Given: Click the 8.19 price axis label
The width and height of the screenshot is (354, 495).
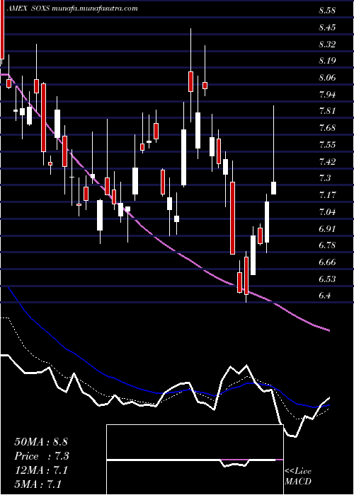Looking at the screenshot, I should (327, 61).
